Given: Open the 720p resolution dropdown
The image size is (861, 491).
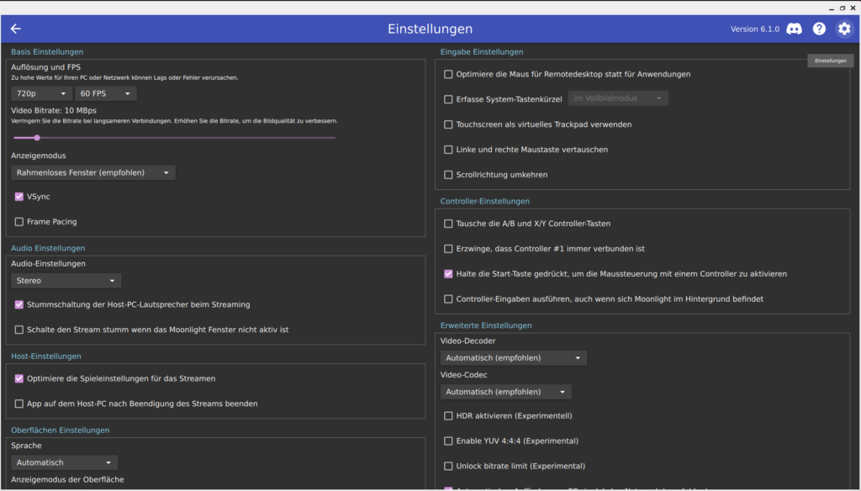Looking at the screenshot, I should [42, 93].
